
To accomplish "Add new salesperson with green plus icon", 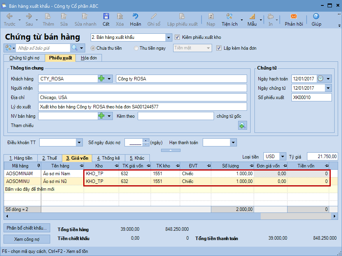I will point(102,116).
